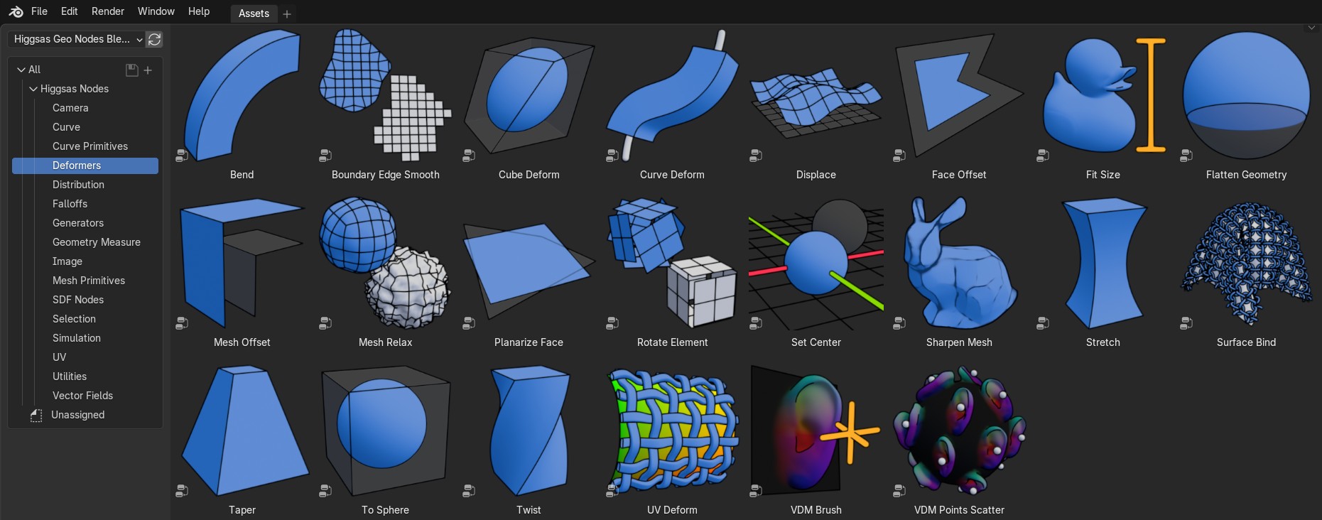Open the Render menu

[108, 11]
